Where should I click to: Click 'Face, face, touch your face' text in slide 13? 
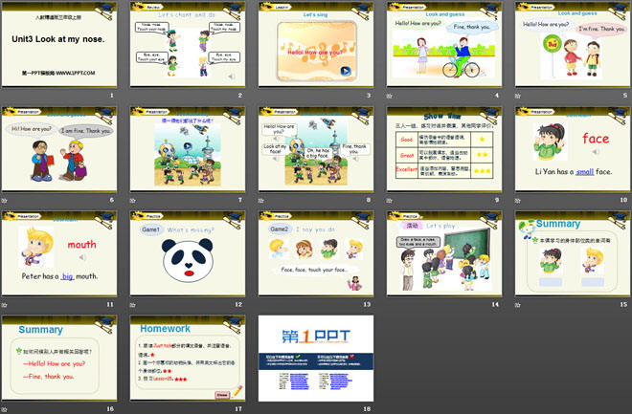pyautogui.click(x=314, y=270)
